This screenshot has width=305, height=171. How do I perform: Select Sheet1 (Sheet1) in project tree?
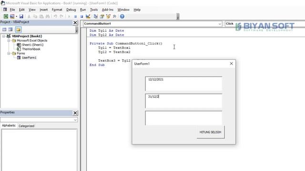click(33, 45)
